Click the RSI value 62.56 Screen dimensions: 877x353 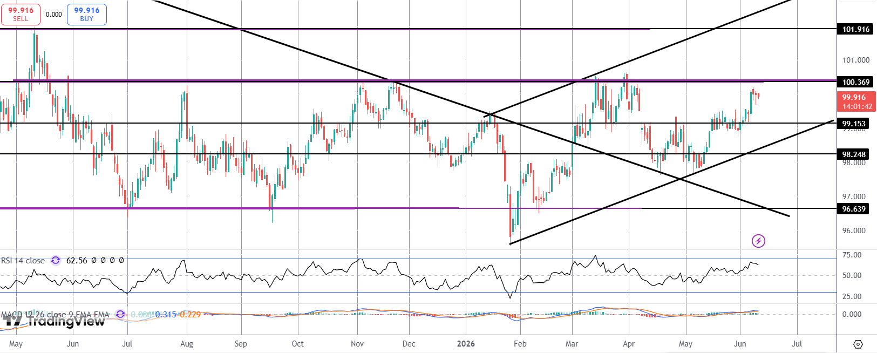tap(77, 260)
